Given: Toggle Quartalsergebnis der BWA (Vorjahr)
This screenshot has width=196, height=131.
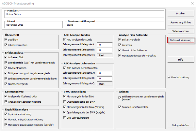Looking at the screenshot, I should click(x=64, y=112).
